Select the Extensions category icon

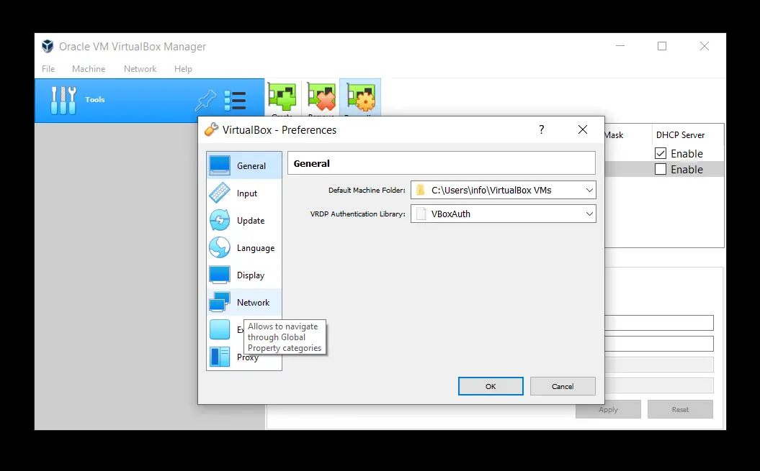click(x=220, y=329)
